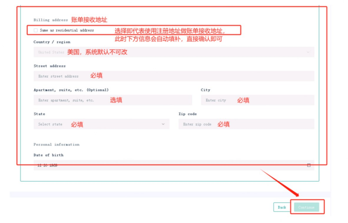The width and height of the screenshot is (348, 223).
Task: Click the Street address field label
Action: [x=49, y=66]
